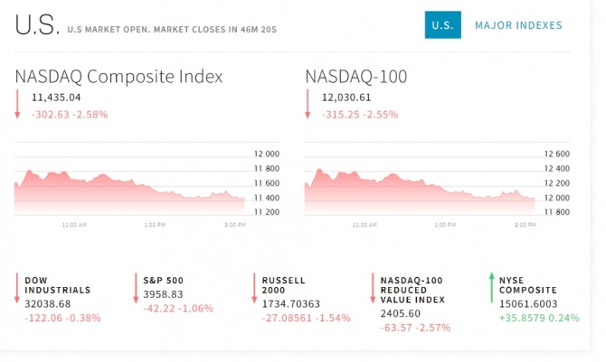
Task: Open the Dow Industrials index link
Action: click(58, 285)
